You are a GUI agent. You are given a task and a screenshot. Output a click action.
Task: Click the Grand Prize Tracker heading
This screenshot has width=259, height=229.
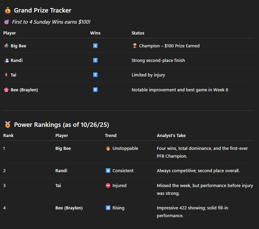(x=42, y=10)
